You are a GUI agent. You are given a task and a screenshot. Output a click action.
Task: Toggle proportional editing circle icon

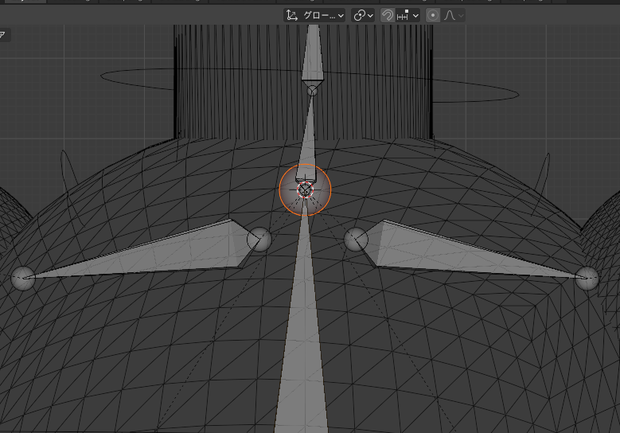(x=433, y=15)
